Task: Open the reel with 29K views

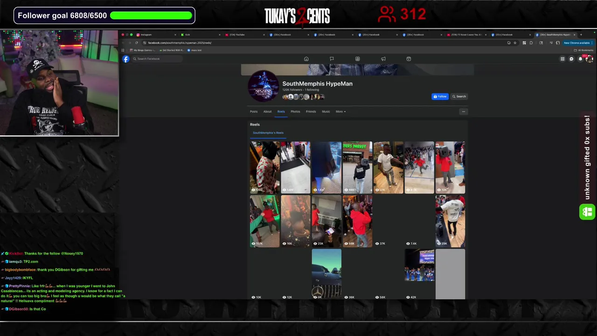Action: pyautogui.click(x=450, y=221)
